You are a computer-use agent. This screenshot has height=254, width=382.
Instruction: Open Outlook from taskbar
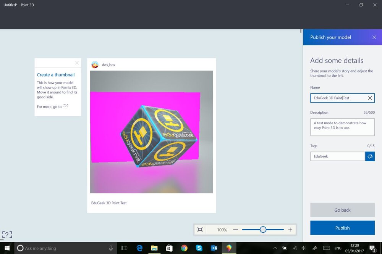pyautogui.click(x=214, y=248)
